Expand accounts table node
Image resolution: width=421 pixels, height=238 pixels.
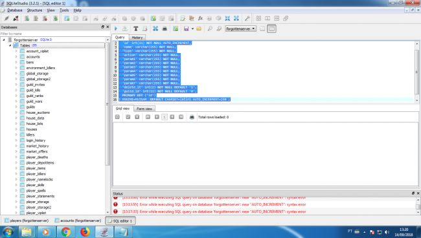(x=16, y=56)
